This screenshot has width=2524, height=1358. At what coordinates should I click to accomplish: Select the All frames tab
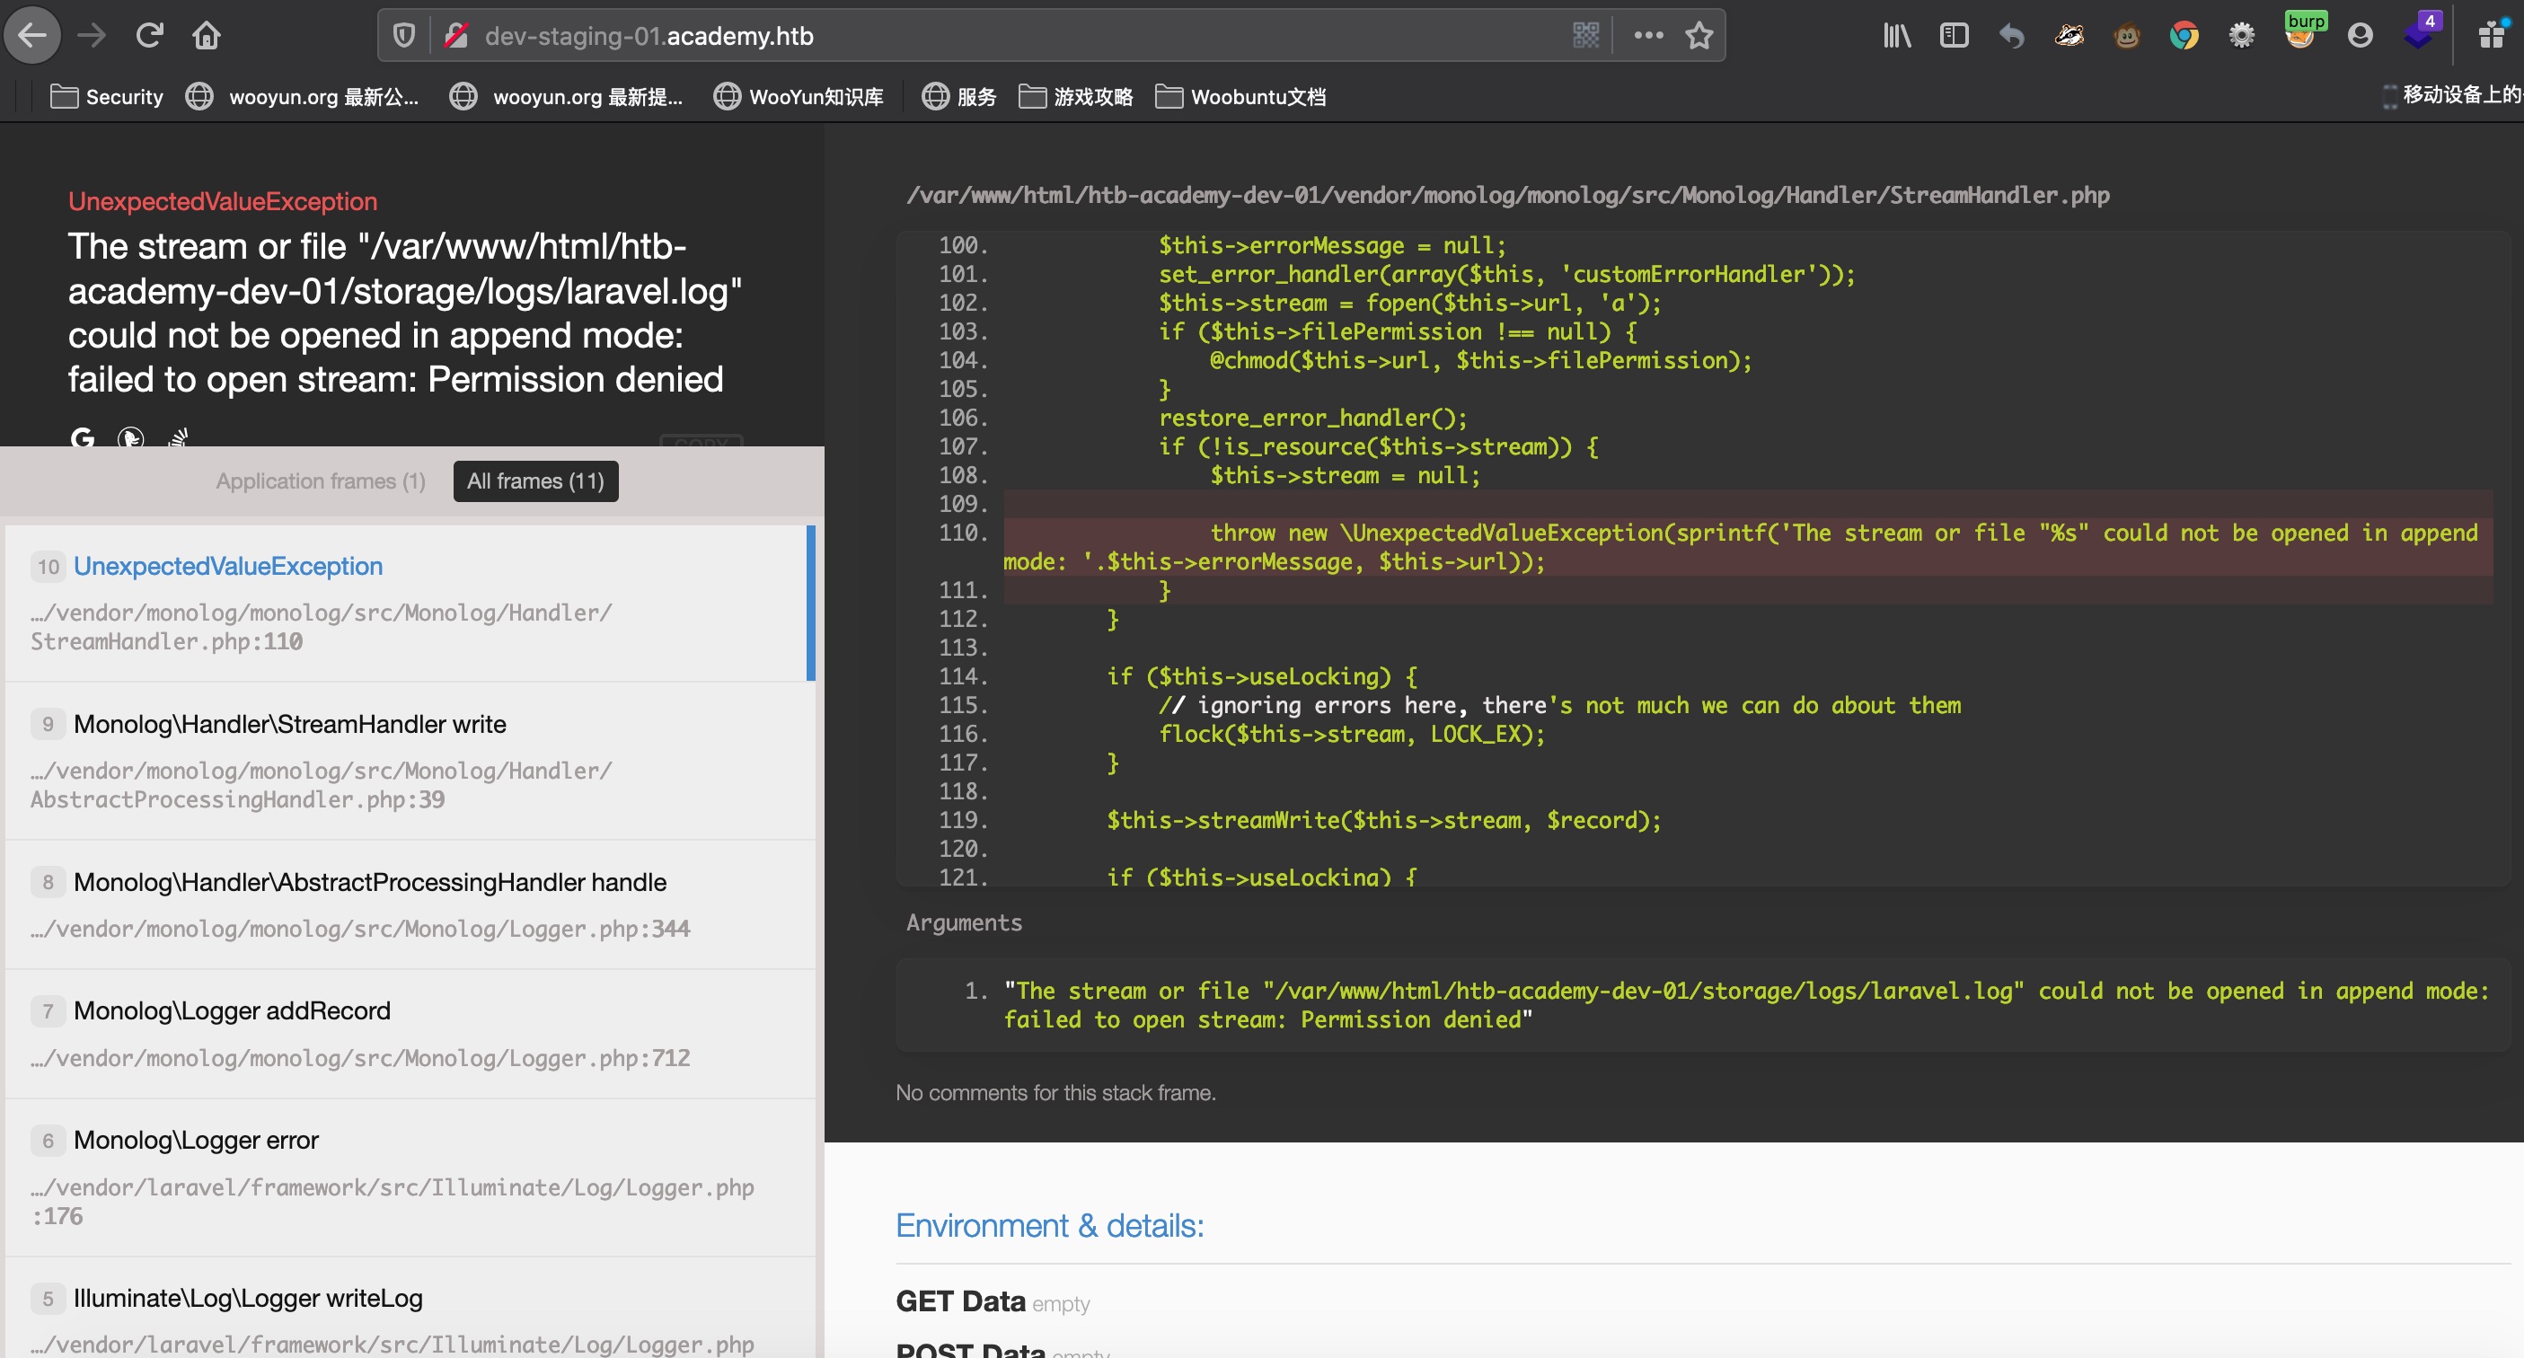coord(535,481)
